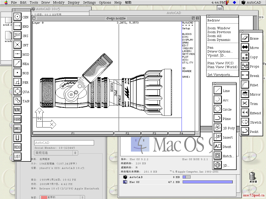Select the Pedit tool icon

[x=245, y=131]
